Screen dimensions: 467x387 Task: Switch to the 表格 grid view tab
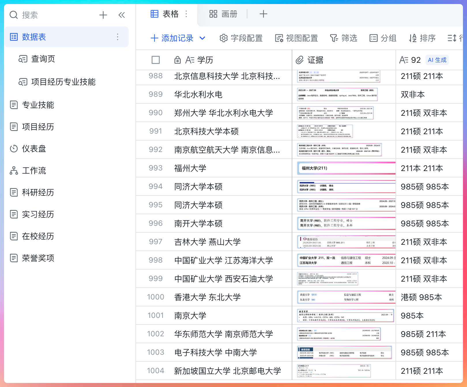pos(165,14)
